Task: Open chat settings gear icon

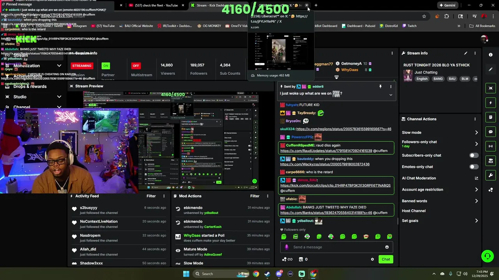Action: (372, 259)
